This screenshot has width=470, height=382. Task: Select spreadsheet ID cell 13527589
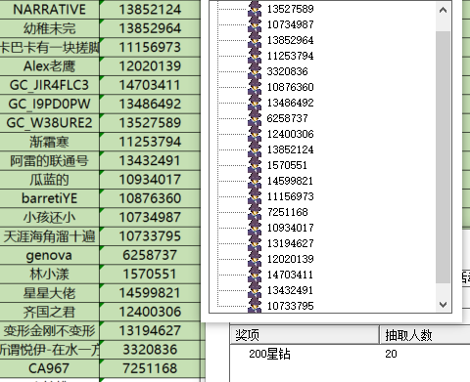pos(150,123)
